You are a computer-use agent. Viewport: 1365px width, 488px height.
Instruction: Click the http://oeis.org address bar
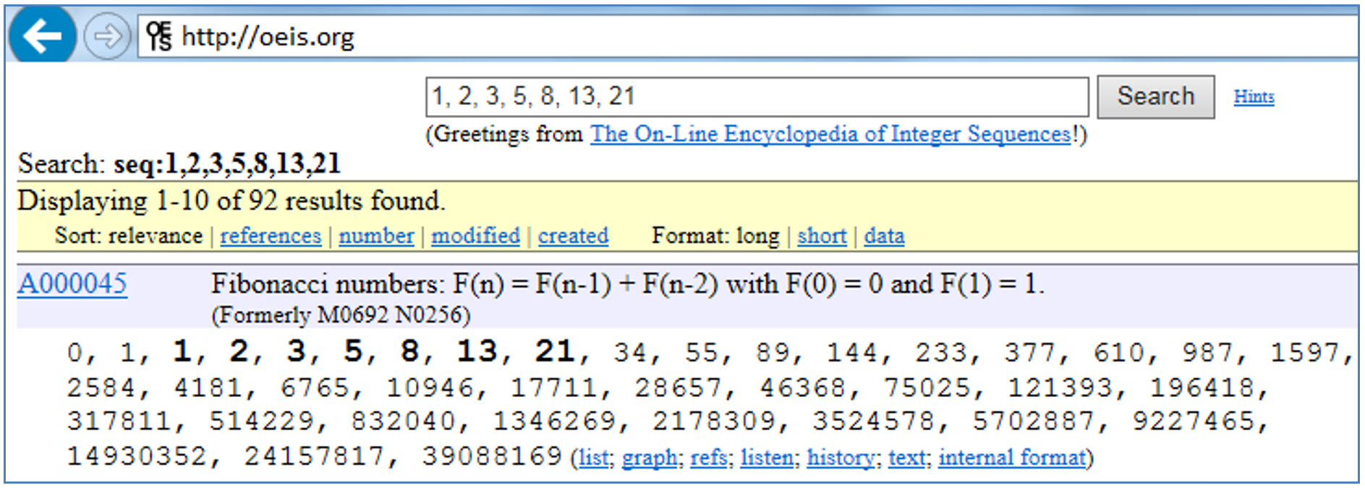[748, 36]
